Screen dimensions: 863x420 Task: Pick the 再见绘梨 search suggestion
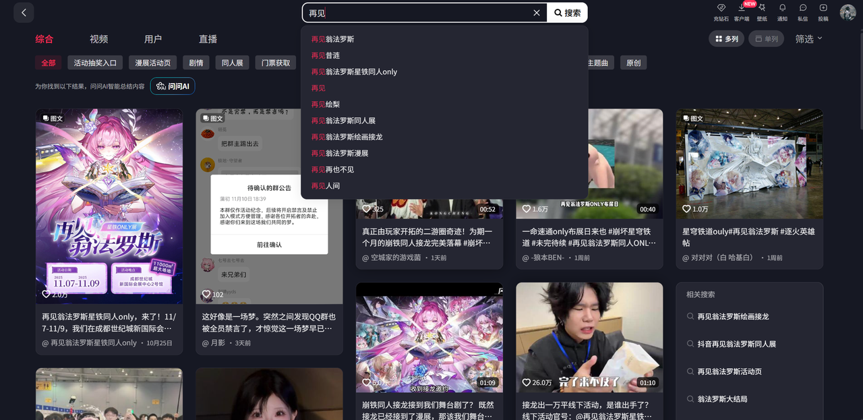(326, 104)
